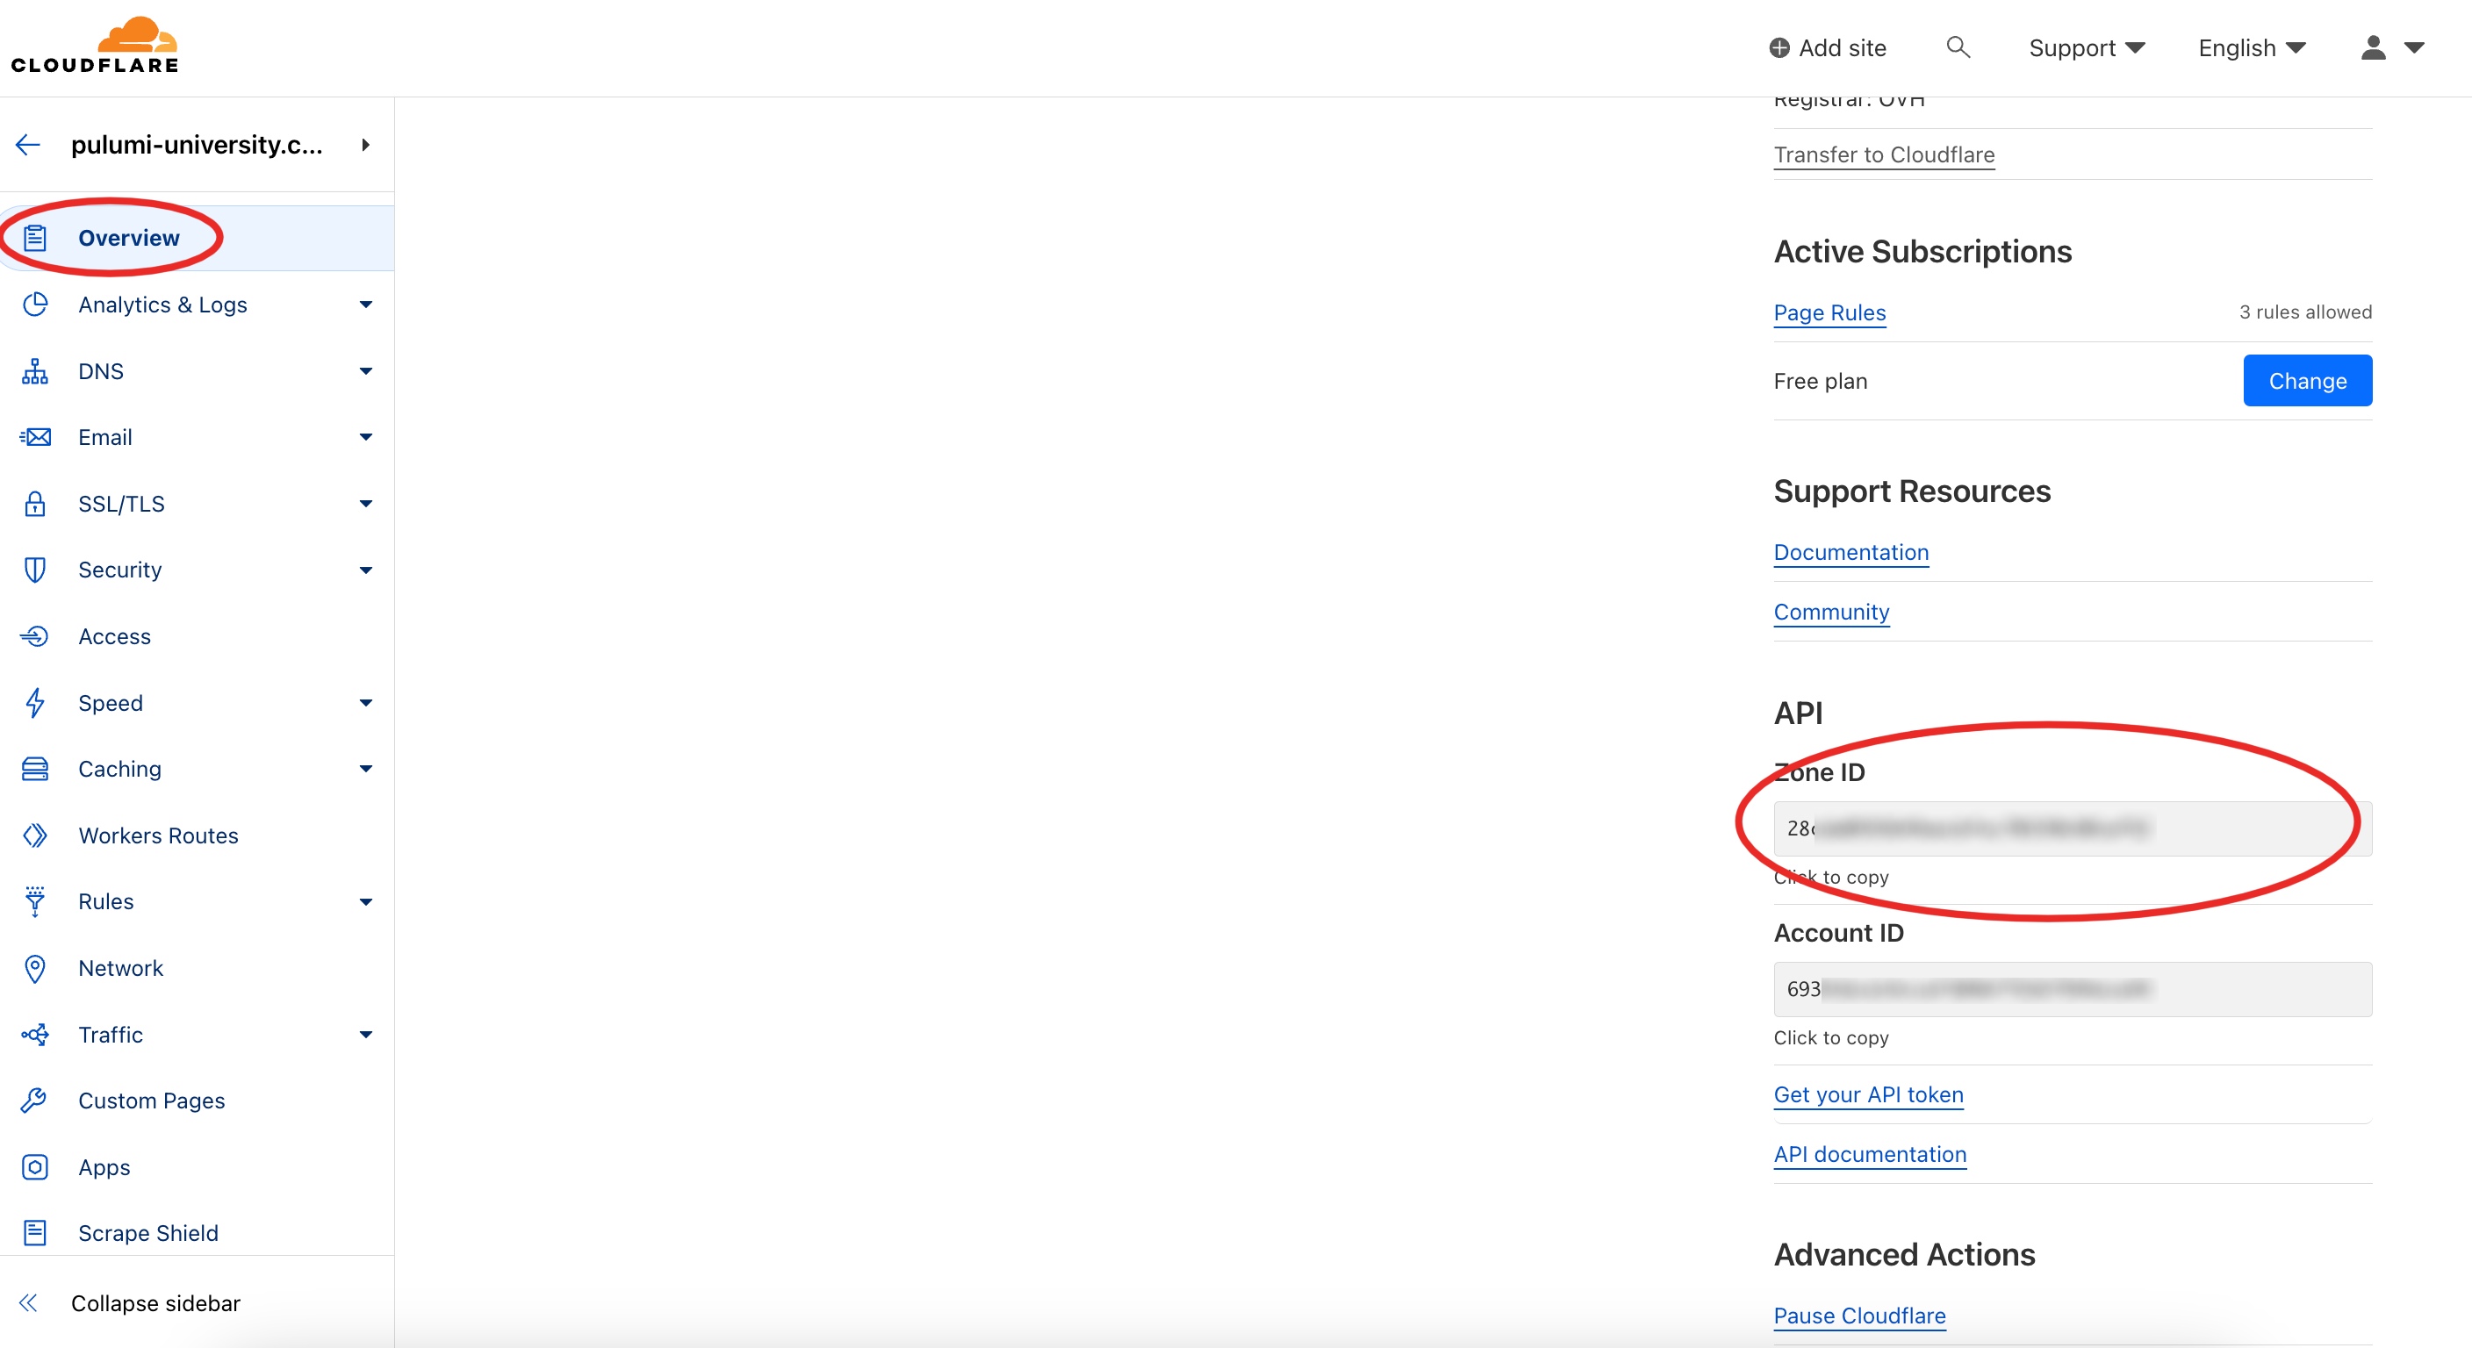
Task: Click the Overview clipboard icon
Action: tap(35, 238)
